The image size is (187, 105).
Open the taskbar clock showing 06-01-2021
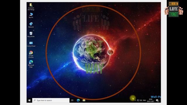(150, 100)
